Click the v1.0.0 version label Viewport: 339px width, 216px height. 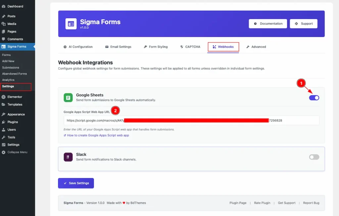84,28
